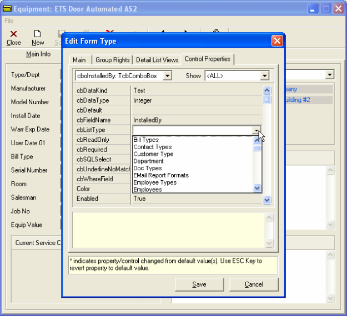Select the Color property row

[x=103, y=188]
